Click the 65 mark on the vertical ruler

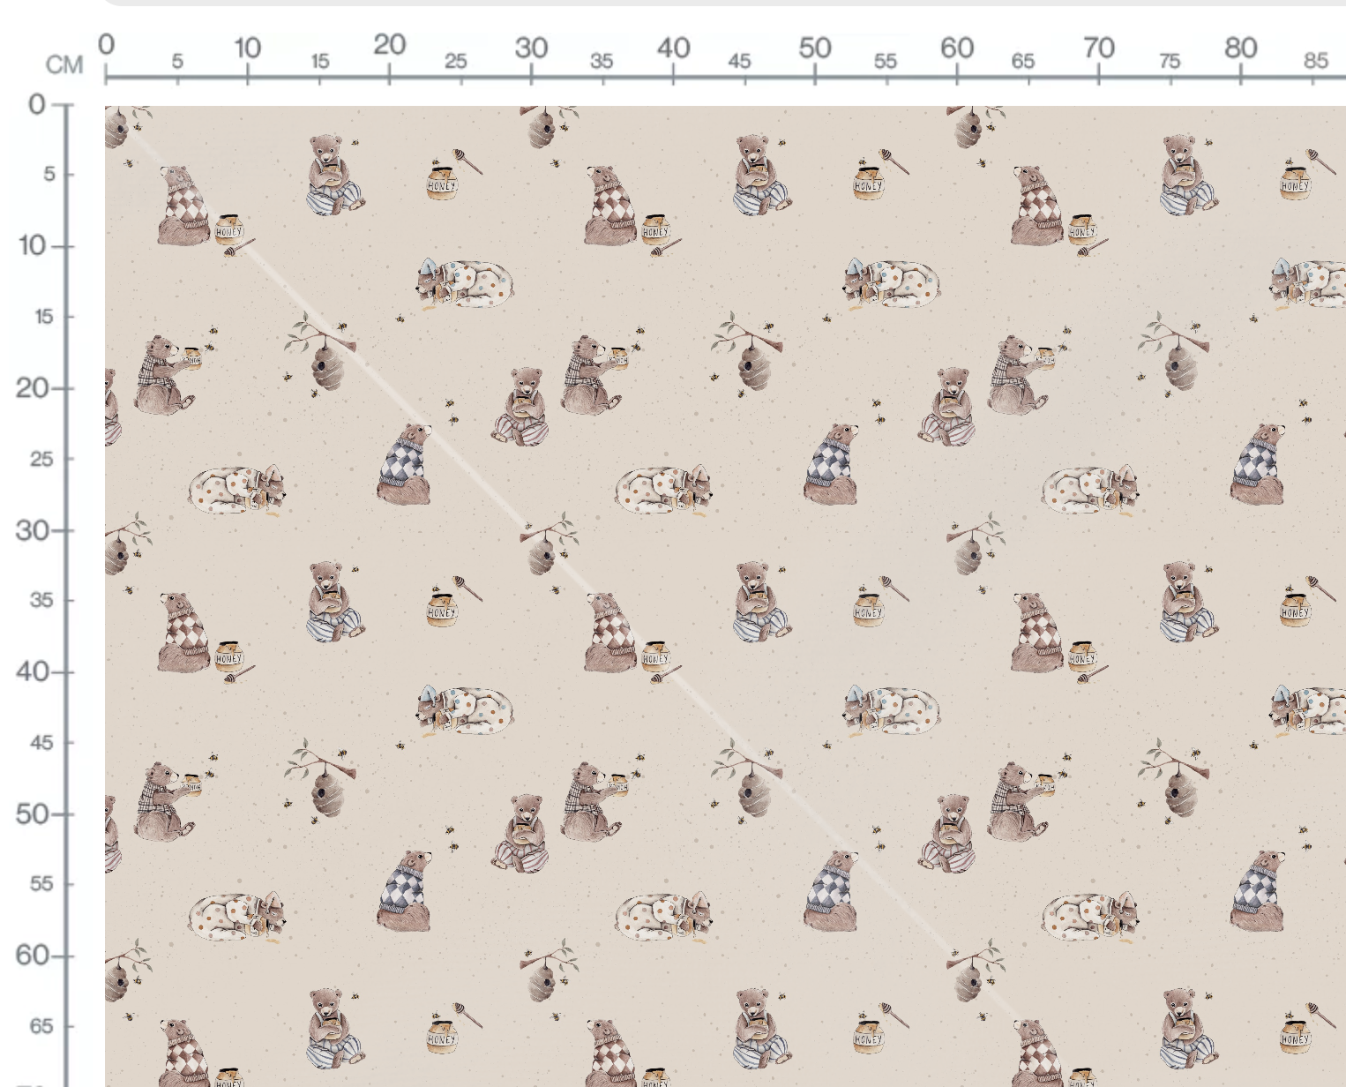[x=41, y=1026]
